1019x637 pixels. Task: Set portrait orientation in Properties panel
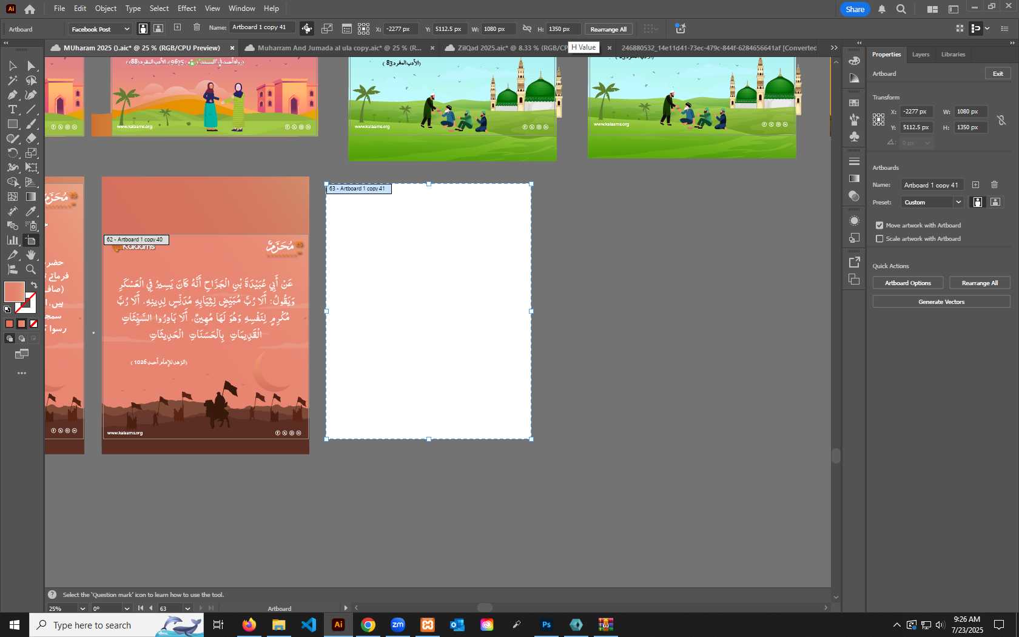(x=978, y=202)
